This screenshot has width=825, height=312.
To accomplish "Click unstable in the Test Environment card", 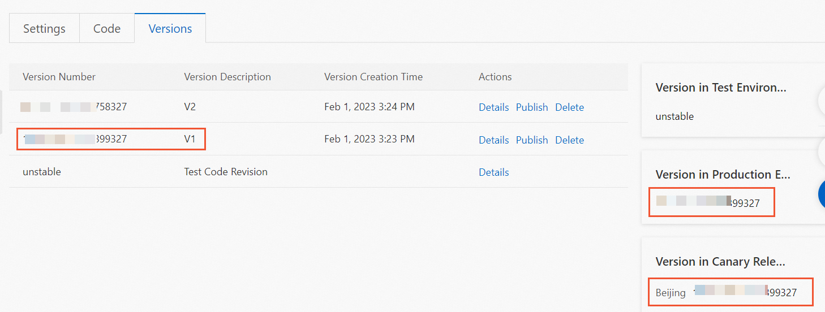I will click(674, 116).
